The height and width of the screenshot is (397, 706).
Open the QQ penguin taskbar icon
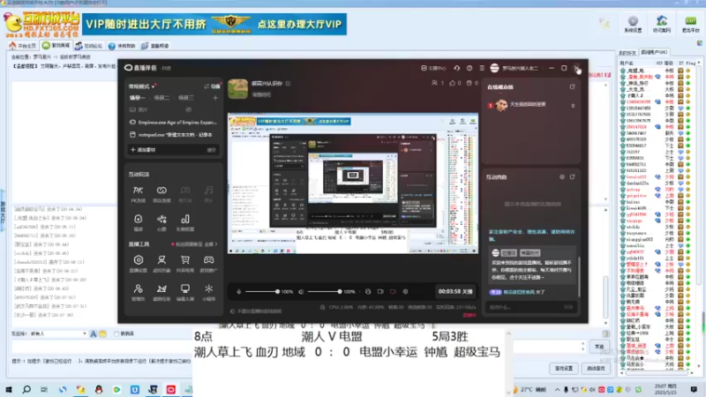(x=99, y=389)
